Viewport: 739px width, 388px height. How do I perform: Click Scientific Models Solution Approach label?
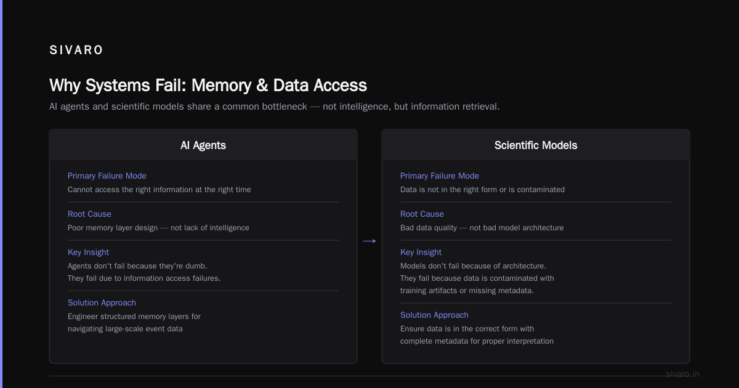pos(434,315)
